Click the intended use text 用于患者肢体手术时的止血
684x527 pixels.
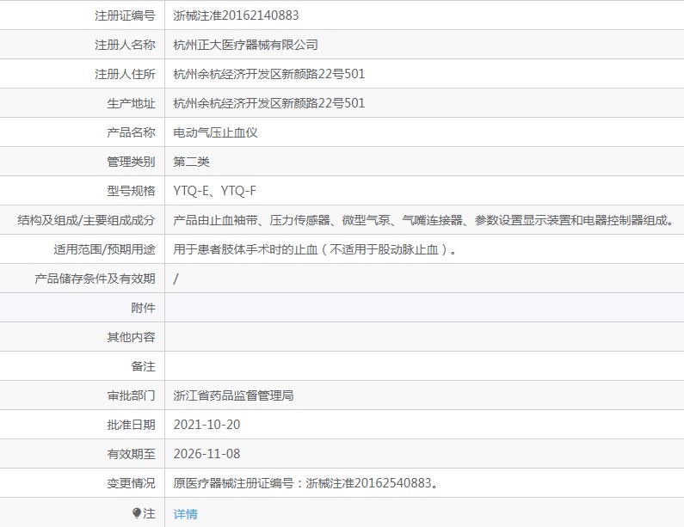pyautogui.click(x=245, y=249)
